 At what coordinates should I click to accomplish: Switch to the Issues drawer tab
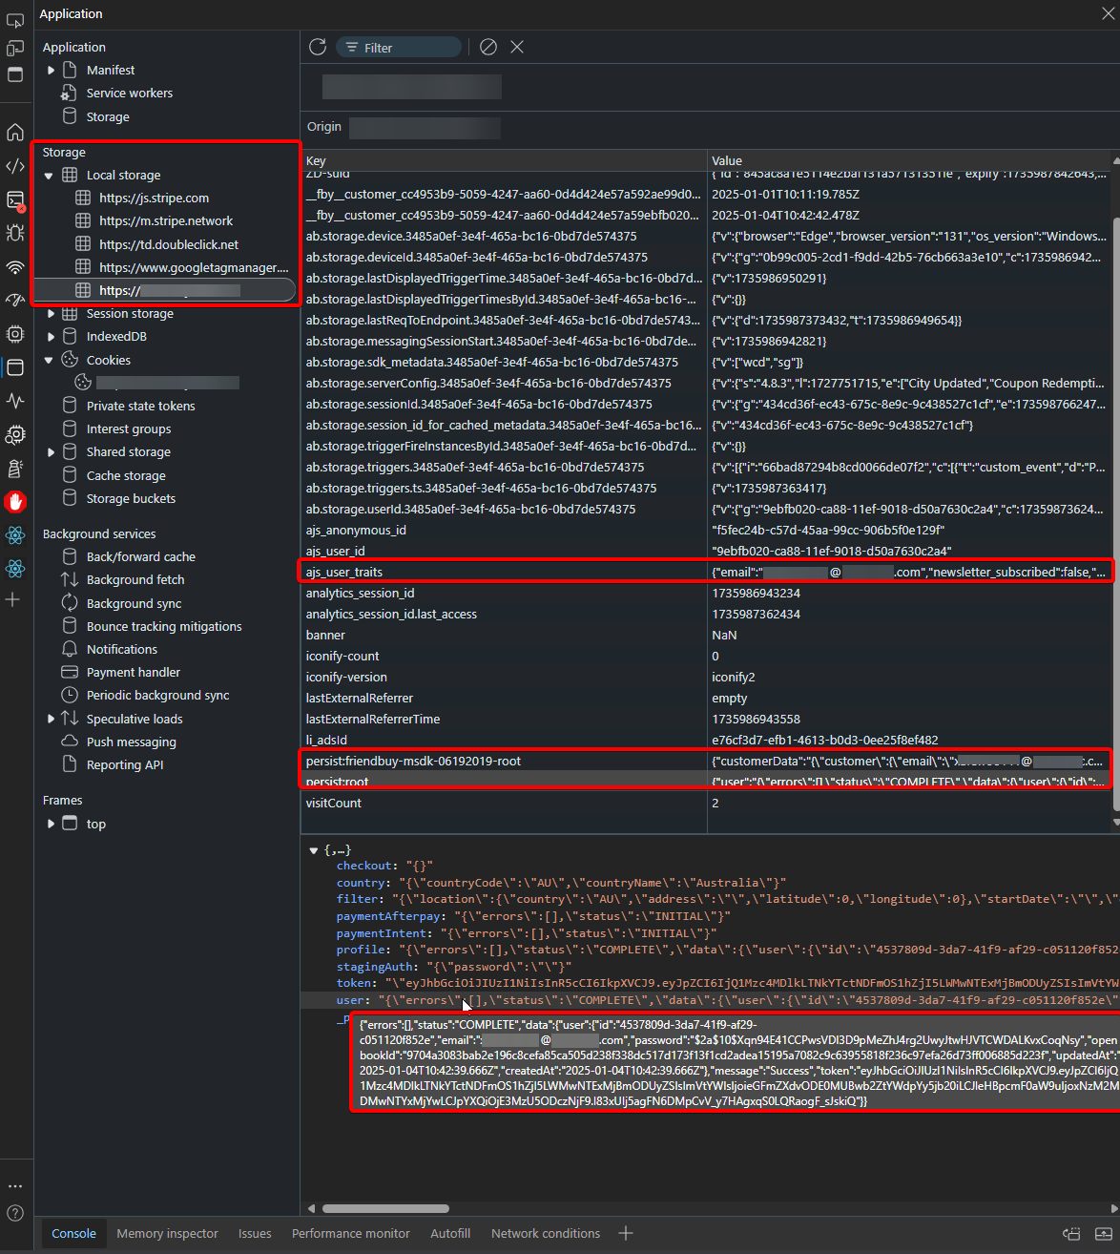tap(255, 1233)
